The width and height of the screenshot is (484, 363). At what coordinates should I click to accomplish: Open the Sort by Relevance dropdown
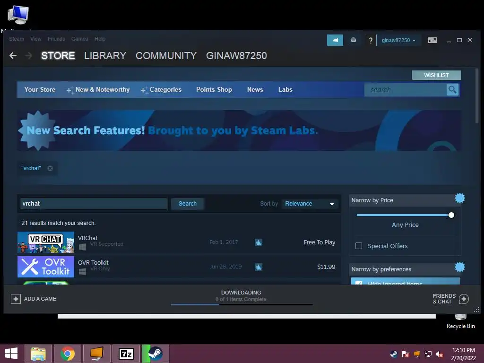point(310,204)
